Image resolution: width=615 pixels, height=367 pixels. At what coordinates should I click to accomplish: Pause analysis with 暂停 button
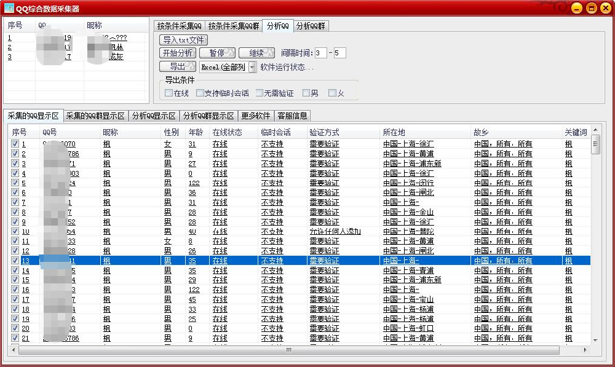[217, 53]
